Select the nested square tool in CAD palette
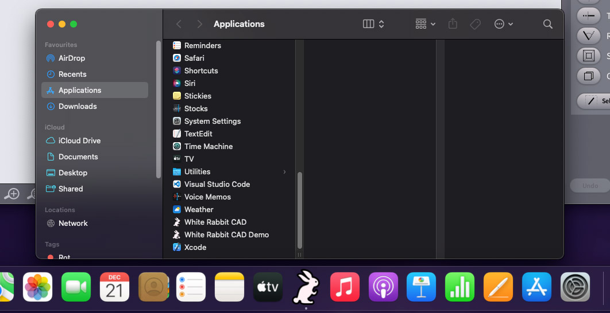610x313 pixels. point(589,56)
